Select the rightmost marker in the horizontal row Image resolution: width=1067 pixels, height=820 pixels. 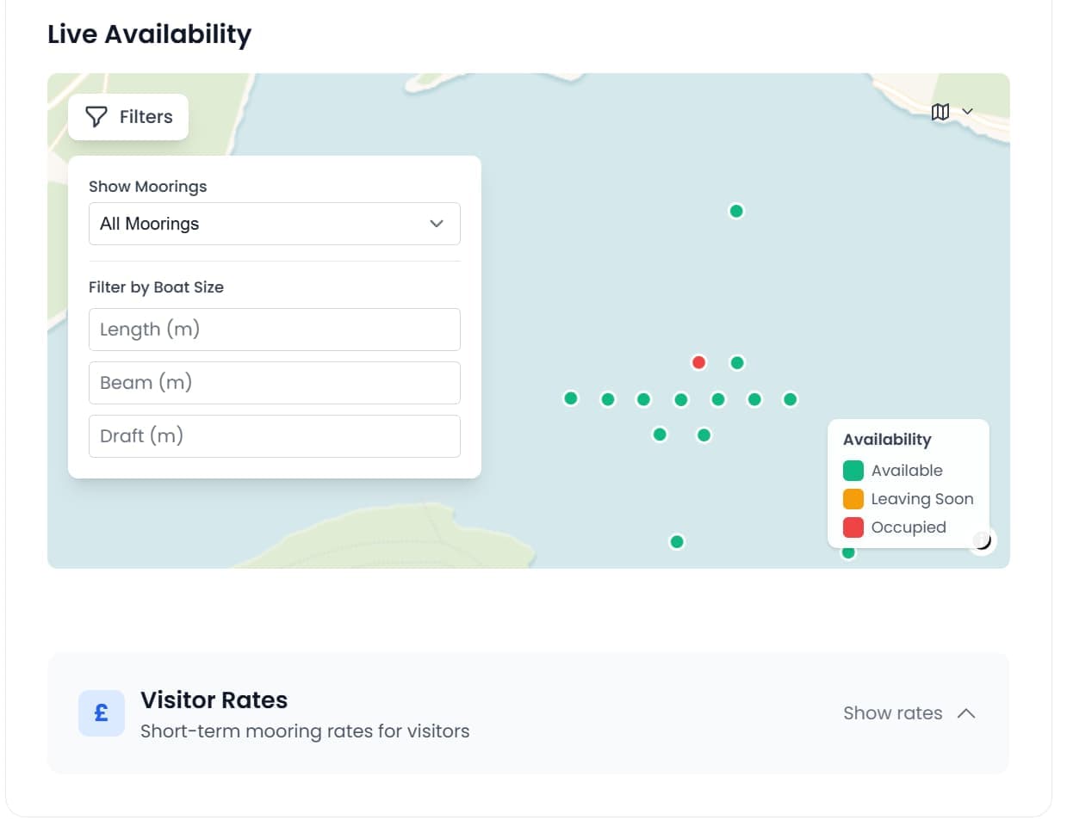pyautogui.click(x=789, y=398)
